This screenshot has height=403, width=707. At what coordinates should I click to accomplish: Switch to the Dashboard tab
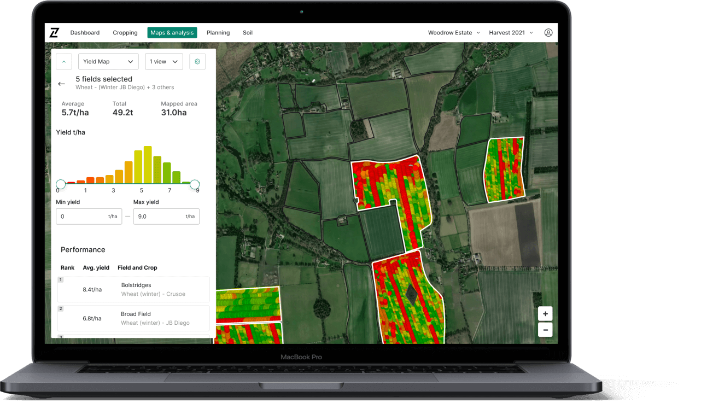(x=85, y=32)
